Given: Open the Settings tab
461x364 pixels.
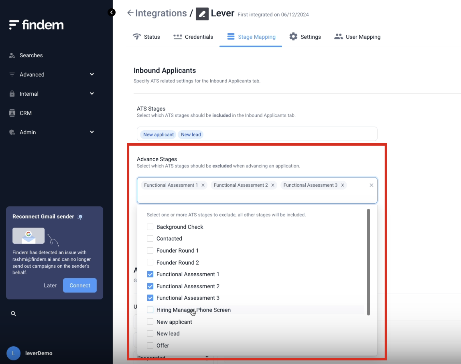Looking at the screenshot, I should click(x=305, y=37).
